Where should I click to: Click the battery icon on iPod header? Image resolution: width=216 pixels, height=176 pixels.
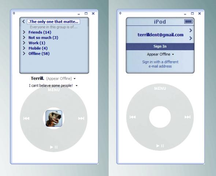coord(189,22)
